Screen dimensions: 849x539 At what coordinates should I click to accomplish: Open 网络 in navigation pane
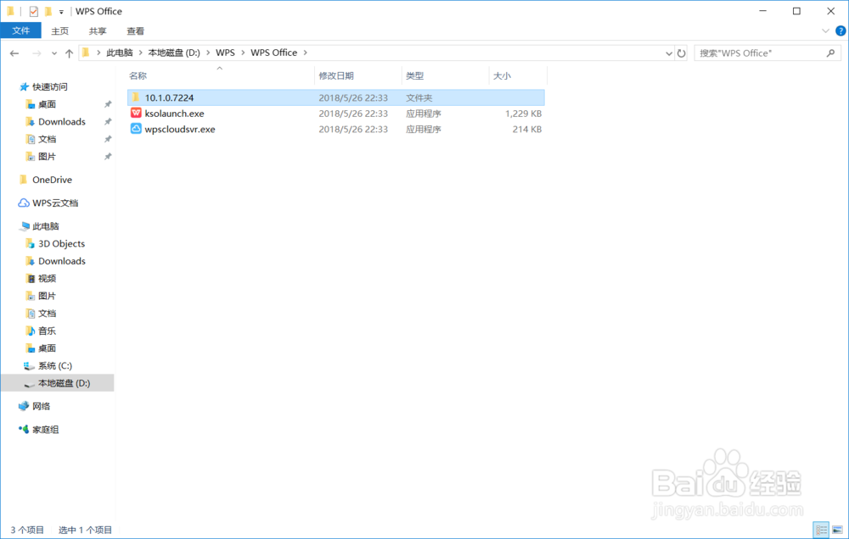41,406
